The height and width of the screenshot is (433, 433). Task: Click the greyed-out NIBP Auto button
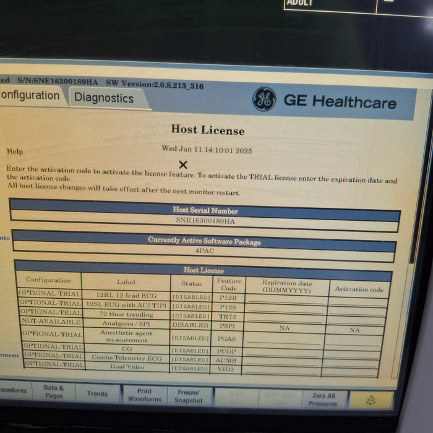pos(280,398)
